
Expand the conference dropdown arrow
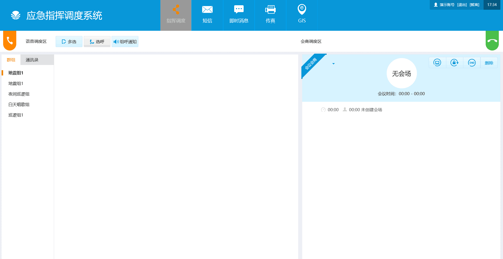pyautogui.click(x=333, y=64)
